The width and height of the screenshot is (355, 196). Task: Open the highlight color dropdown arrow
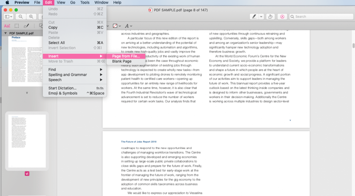click(261, 17)
